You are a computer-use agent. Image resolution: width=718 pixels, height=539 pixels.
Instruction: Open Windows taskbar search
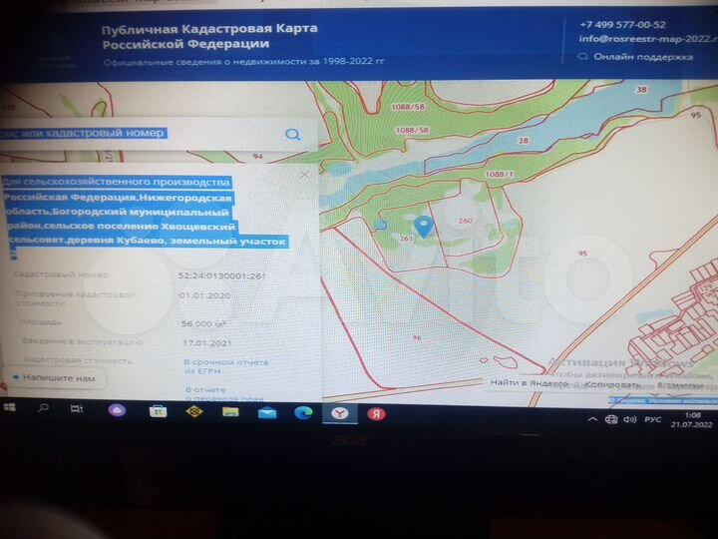pos(44,407)
